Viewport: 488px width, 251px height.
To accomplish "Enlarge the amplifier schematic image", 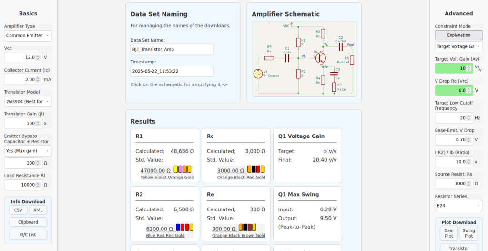I will pyautogui.click(x=305, y=59).
